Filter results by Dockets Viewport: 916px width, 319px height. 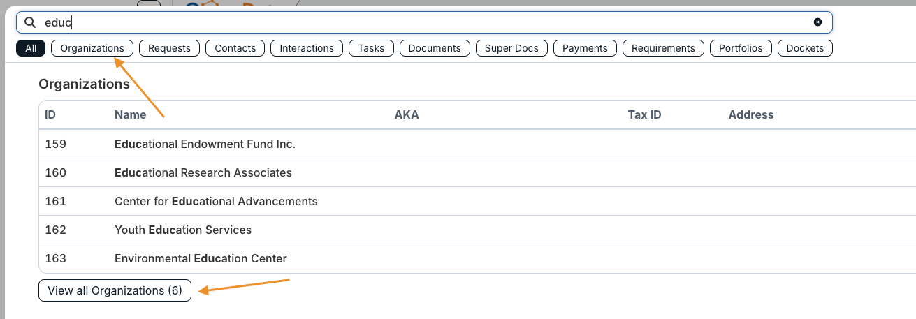tap(805, 48)
